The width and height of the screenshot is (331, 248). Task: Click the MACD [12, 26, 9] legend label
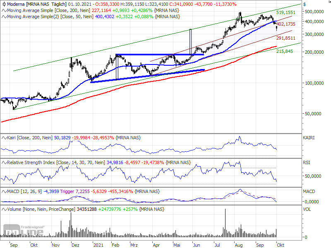click(26, 192)
